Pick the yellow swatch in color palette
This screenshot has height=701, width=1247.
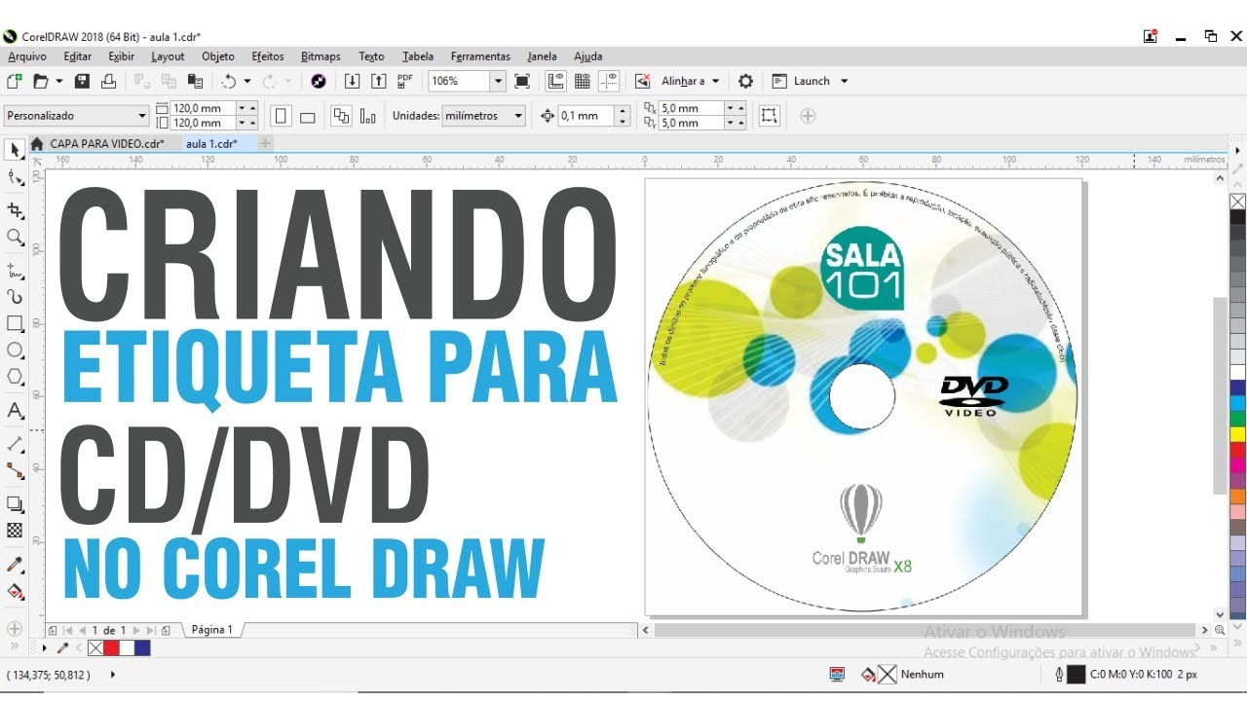[x=1237, y=433]
